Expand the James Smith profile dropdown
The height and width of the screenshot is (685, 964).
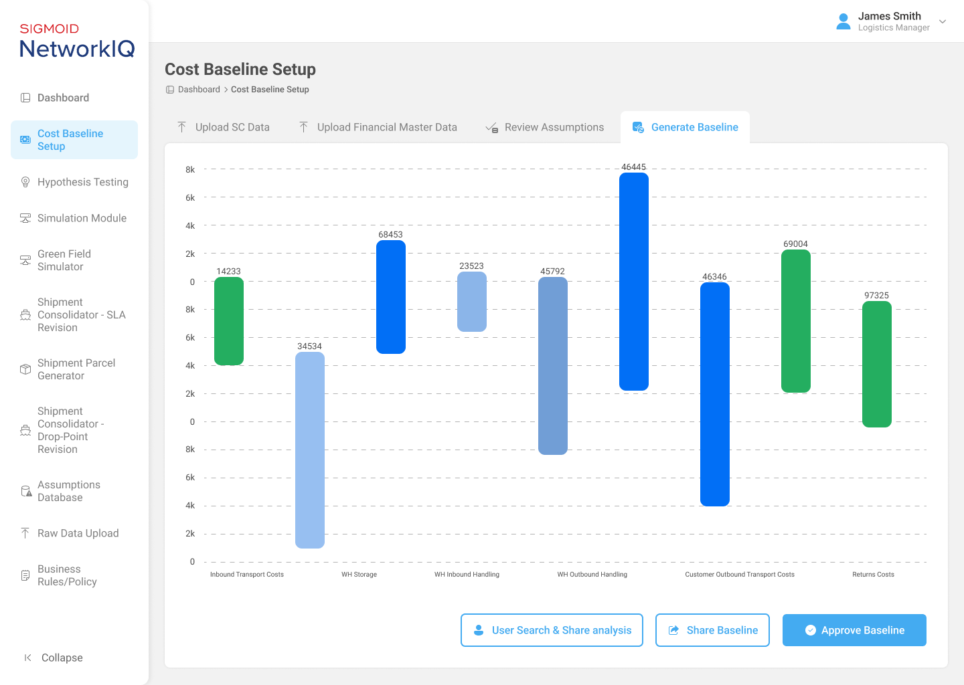click(943, 21)
